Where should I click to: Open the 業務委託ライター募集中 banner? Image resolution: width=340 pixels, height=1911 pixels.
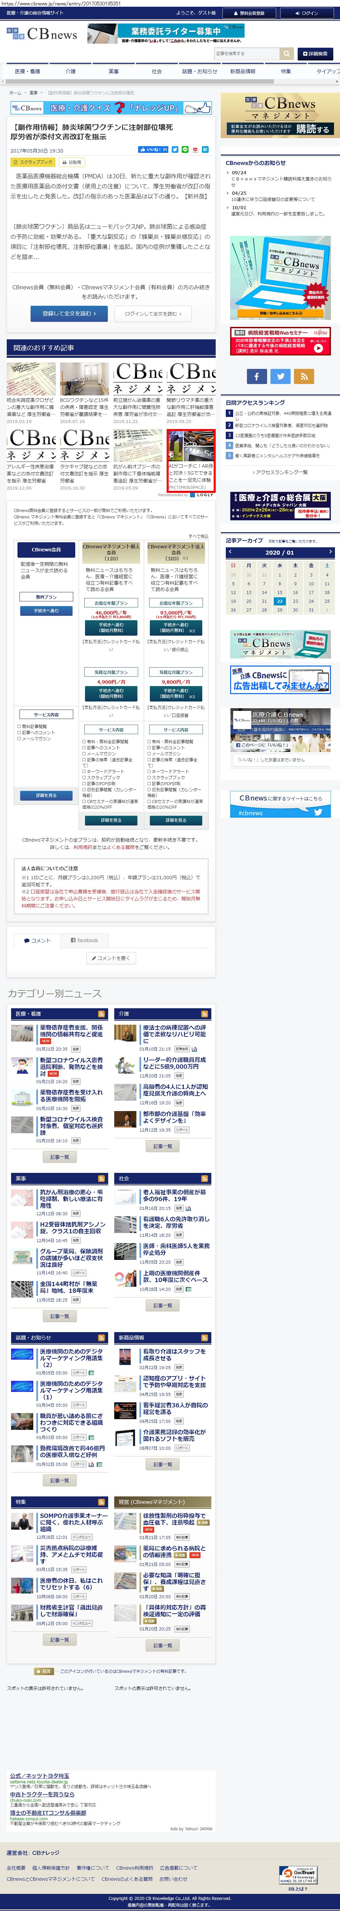[166, 33]
